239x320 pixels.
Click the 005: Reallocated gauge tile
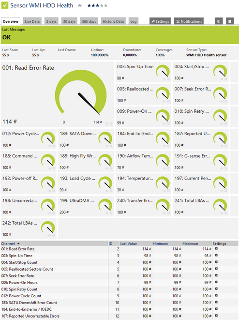[143, 94]
